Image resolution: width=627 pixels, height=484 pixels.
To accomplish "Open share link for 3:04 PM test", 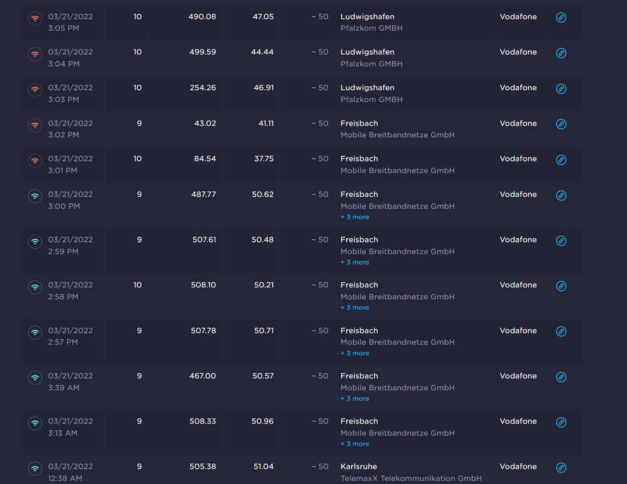I will pyautogui.click(x=561, y=53).
